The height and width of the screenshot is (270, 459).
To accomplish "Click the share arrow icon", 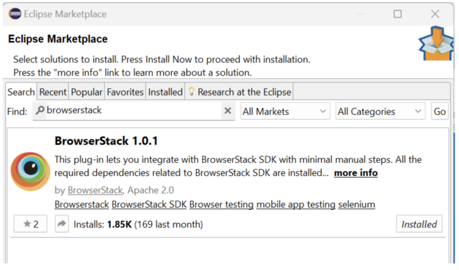I will (62, 224).
